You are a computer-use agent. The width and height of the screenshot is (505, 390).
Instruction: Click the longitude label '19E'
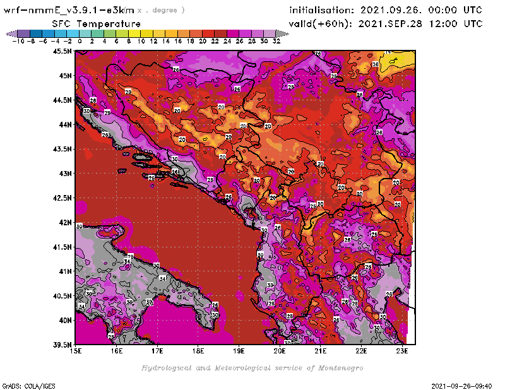click(x=239, y=351)
